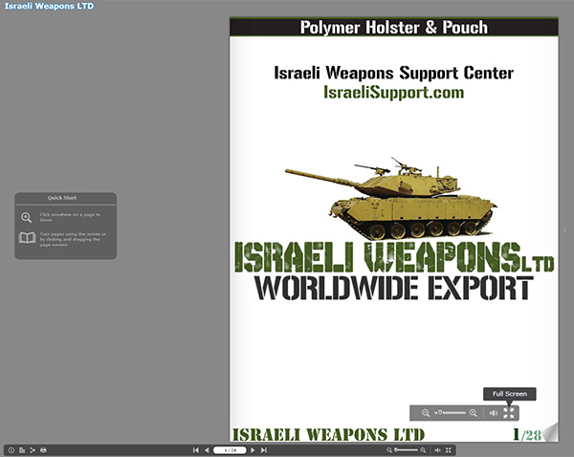Jump to the first page
The width and height of the screenshot is (574, 457).
[x=196, y=450]
